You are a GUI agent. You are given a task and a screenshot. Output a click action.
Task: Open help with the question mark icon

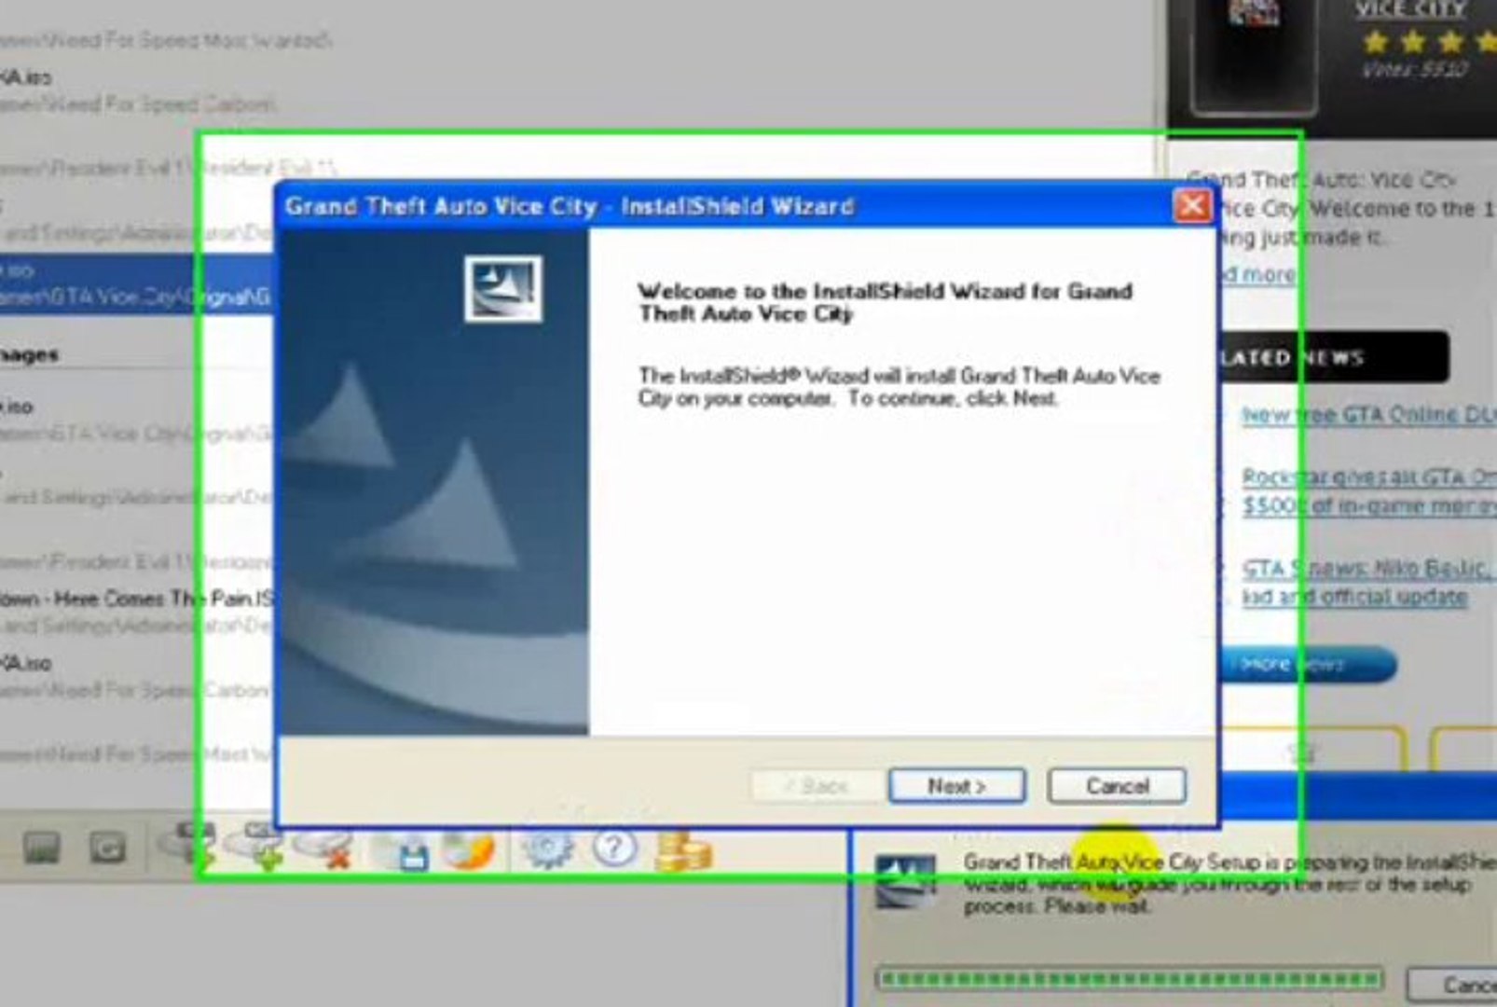613,848
